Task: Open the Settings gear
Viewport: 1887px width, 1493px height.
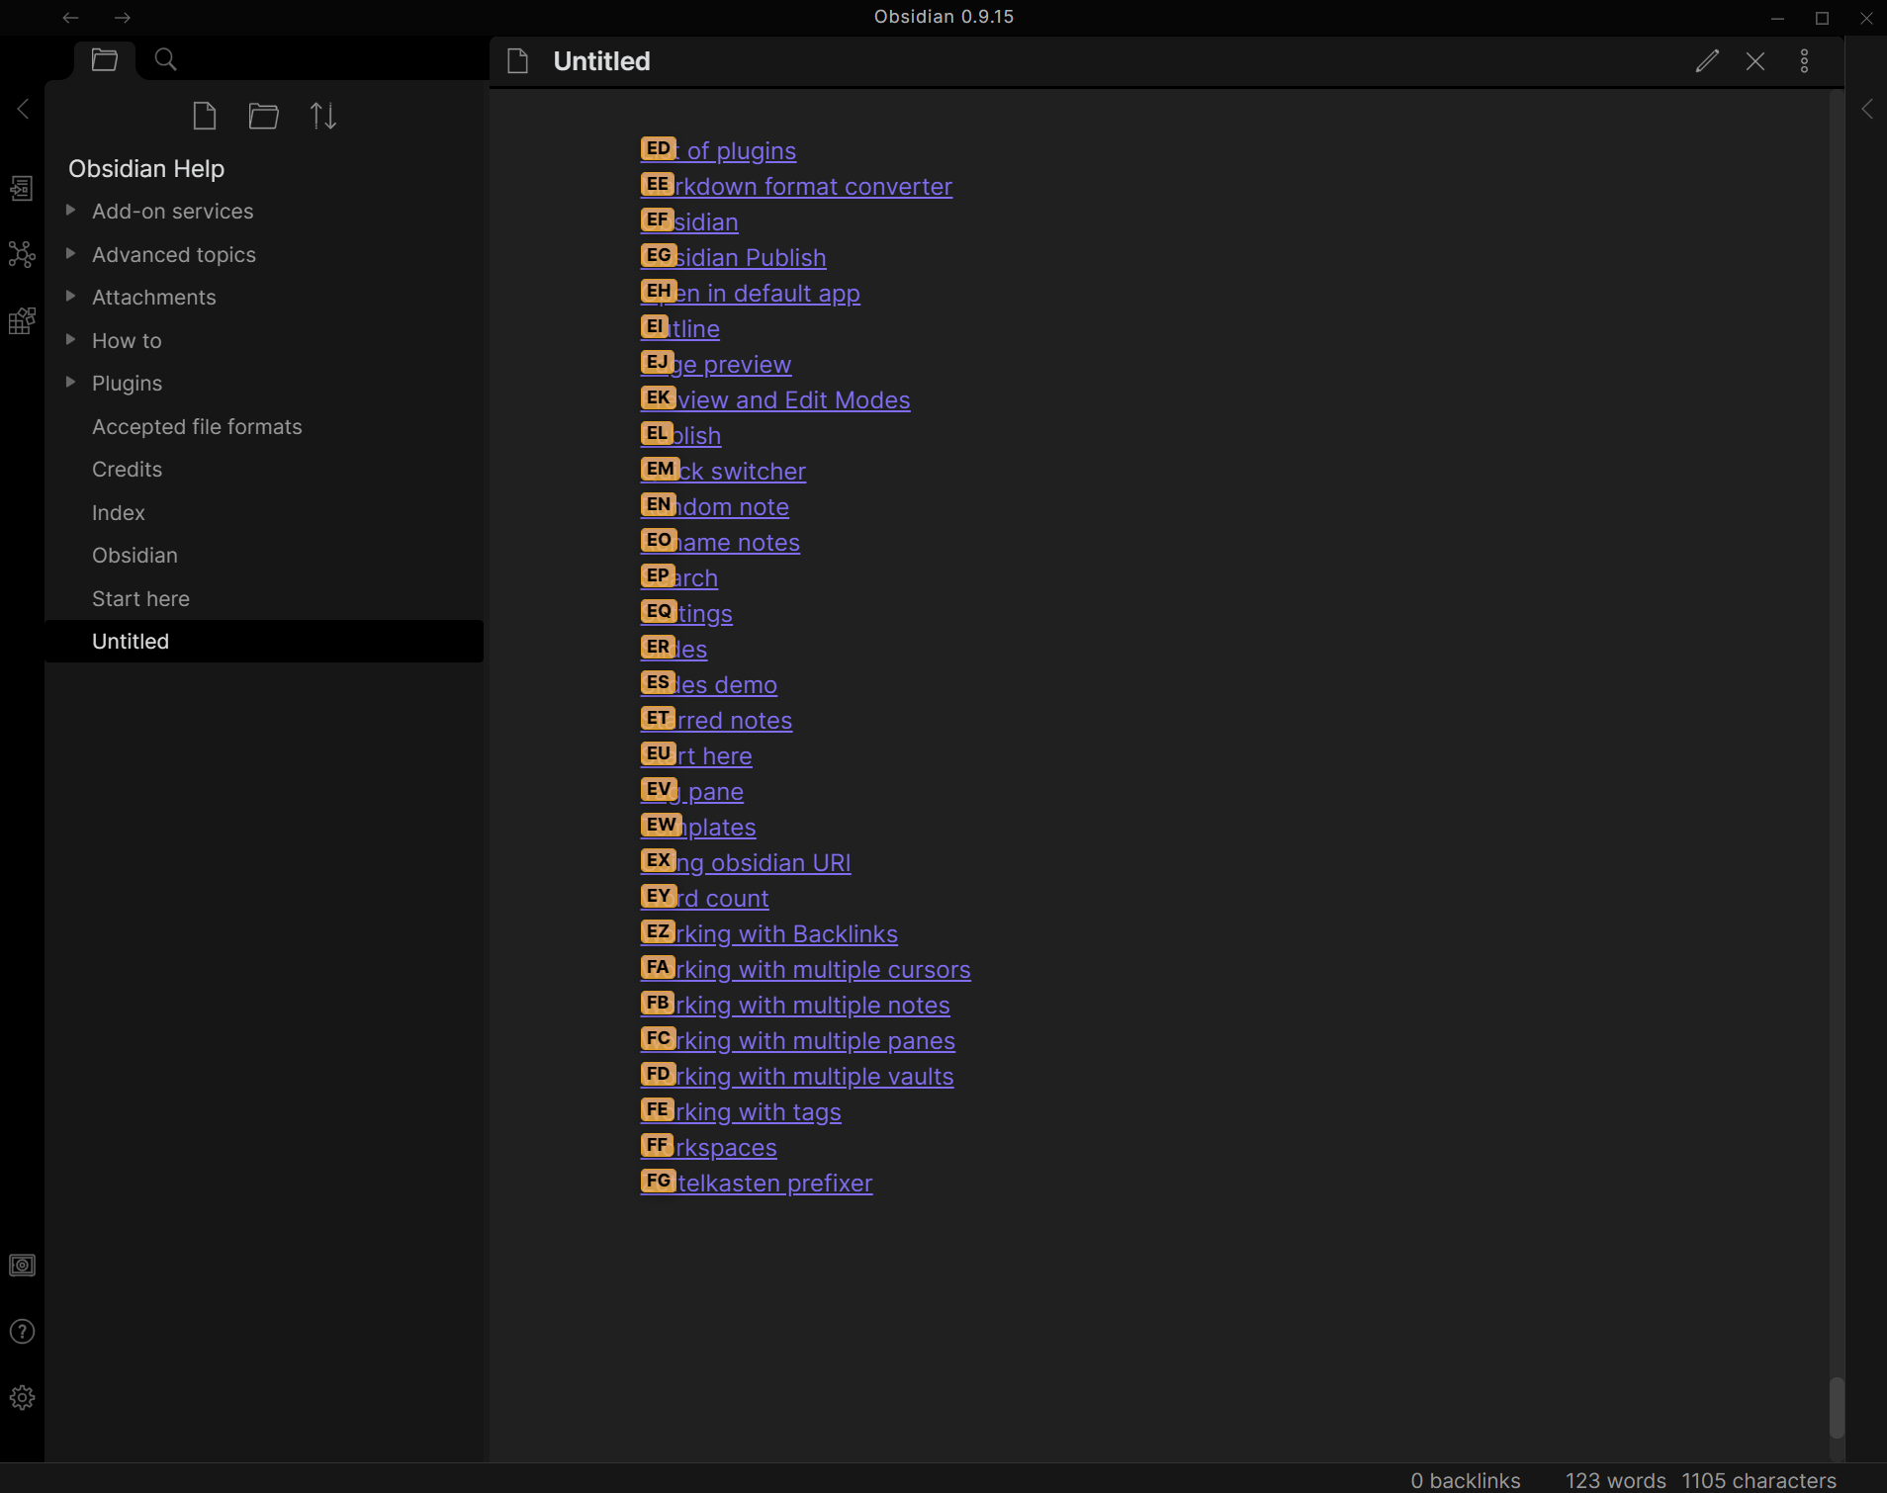Action: click(x=22, y=1397)
